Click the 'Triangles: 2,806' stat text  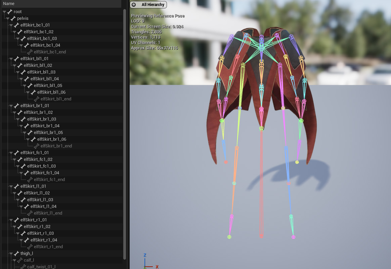146,32
